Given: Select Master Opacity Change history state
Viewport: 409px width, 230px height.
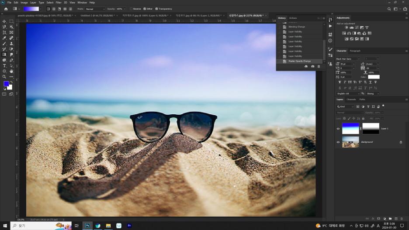Looking at the screenshot, I should click(x=300, y=61).
